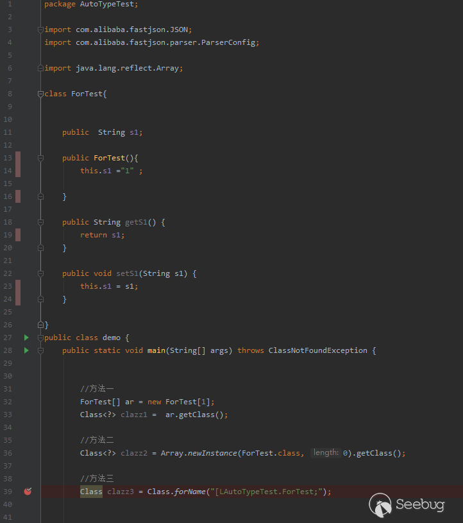This screenshot has width=463, height=523.
Task: Collapse the ForTest class fold marker
Action: click(41, 94)
